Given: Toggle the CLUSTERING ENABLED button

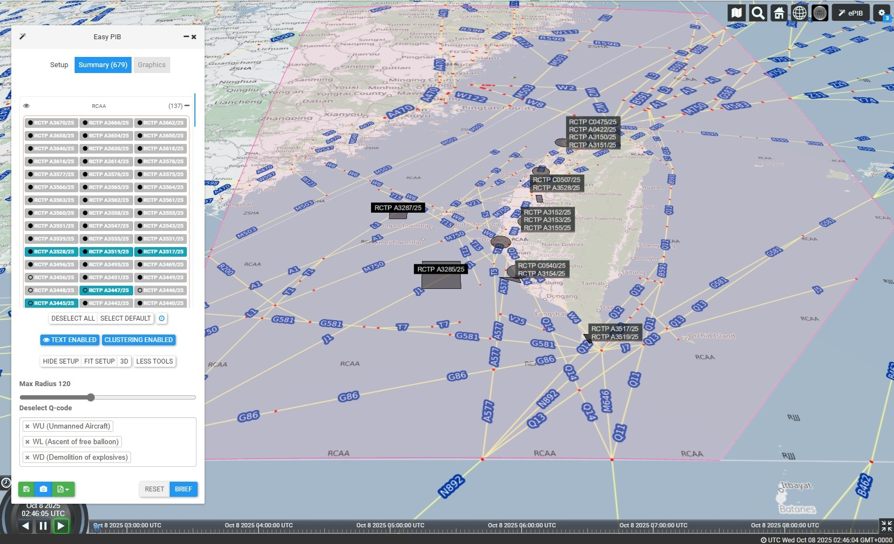Looking at the screenshot, I should coord(139,340).
